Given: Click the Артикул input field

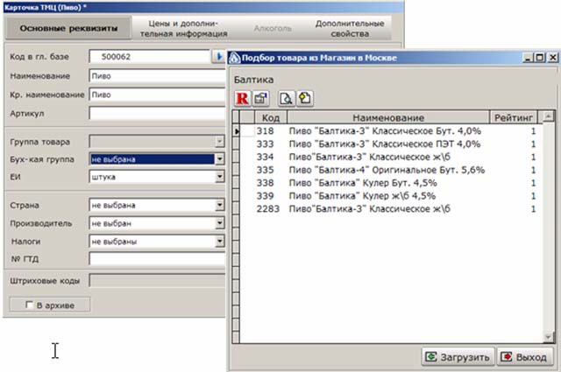Looking at the screenshot, I should tap(158, 114).
